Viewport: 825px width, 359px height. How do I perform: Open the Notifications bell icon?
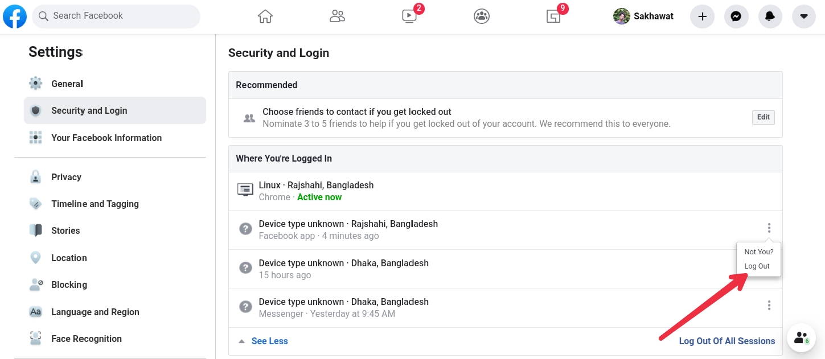click(x=770, y=16)
